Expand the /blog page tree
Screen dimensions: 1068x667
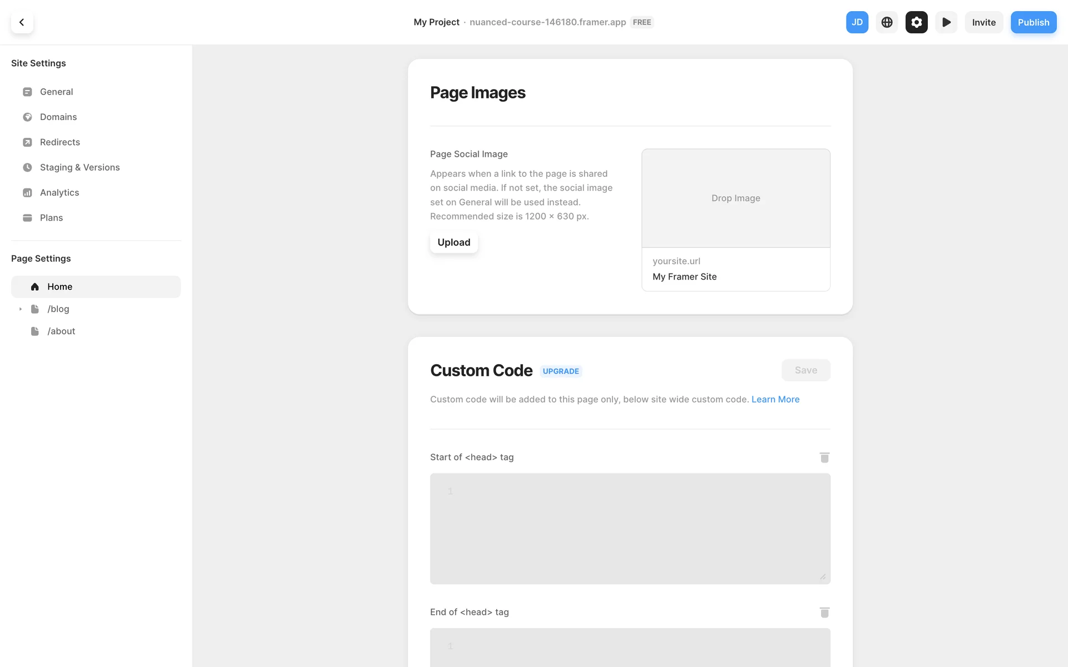(x=21, y=309)
